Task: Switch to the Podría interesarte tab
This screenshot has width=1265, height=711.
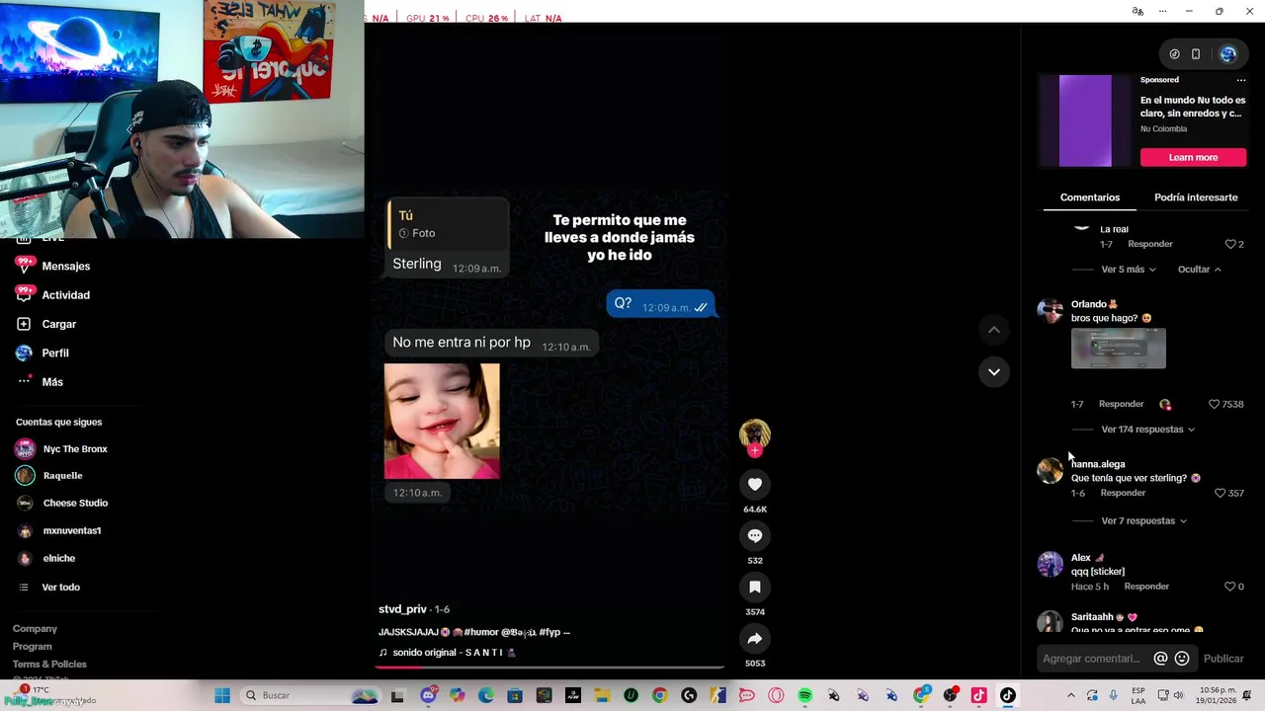Action: [x=1196, y=197]
